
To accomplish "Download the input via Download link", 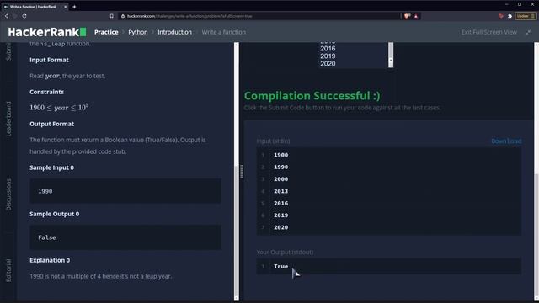I will click(506, 141).
